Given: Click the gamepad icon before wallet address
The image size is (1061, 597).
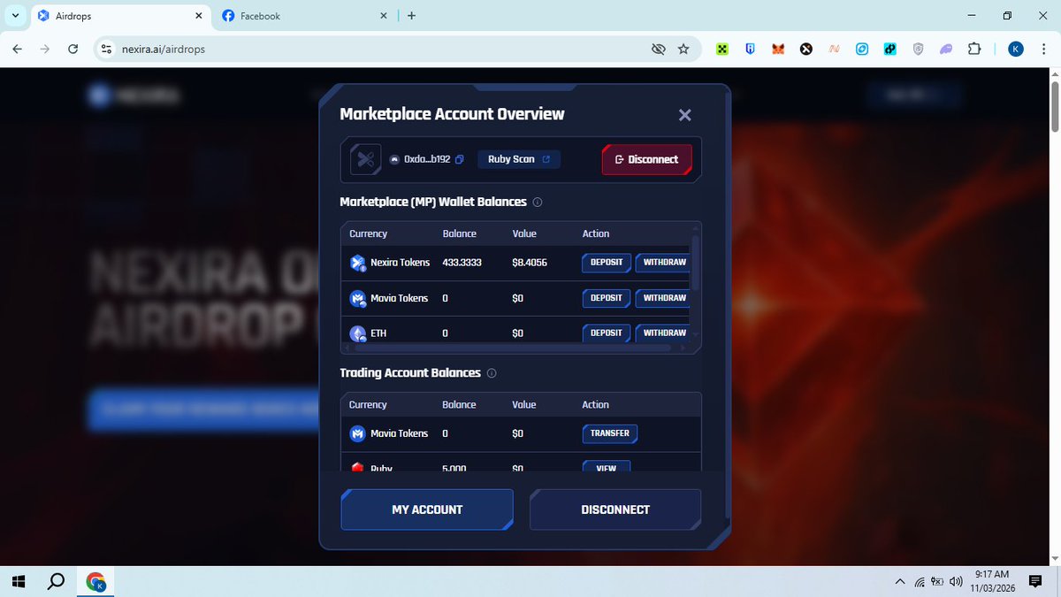Looking at the screenshot, I should pyautogui.click(x=394, y=159).
